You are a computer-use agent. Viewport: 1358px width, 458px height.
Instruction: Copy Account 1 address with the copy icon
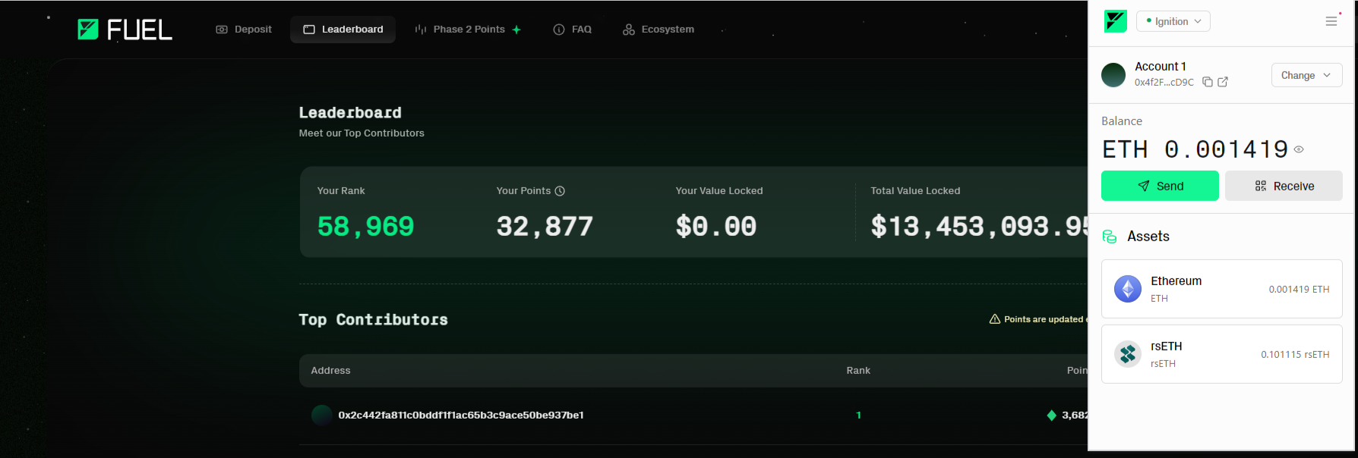point(1208,82)
